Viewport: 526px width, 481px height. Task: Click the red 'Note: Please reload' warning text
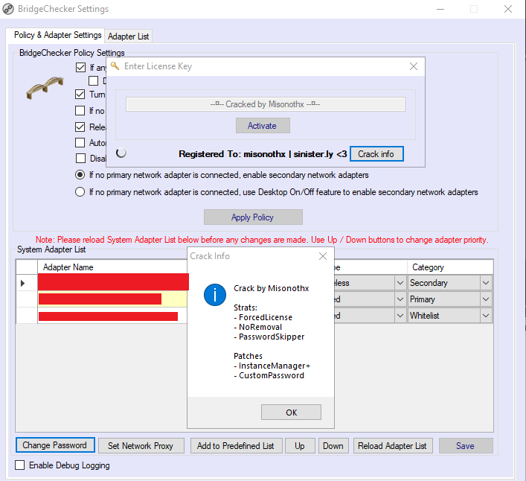tap(262, 240)
